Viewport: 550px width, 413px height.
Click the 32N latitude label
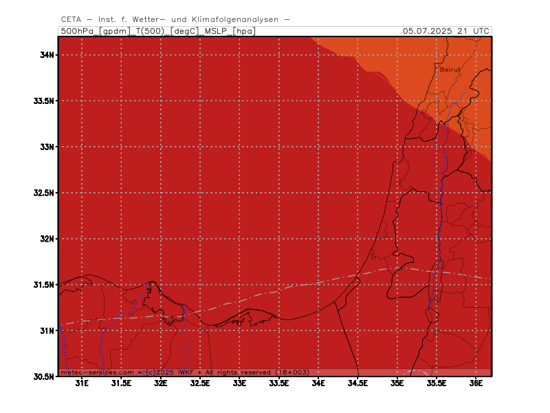[47, 239]
